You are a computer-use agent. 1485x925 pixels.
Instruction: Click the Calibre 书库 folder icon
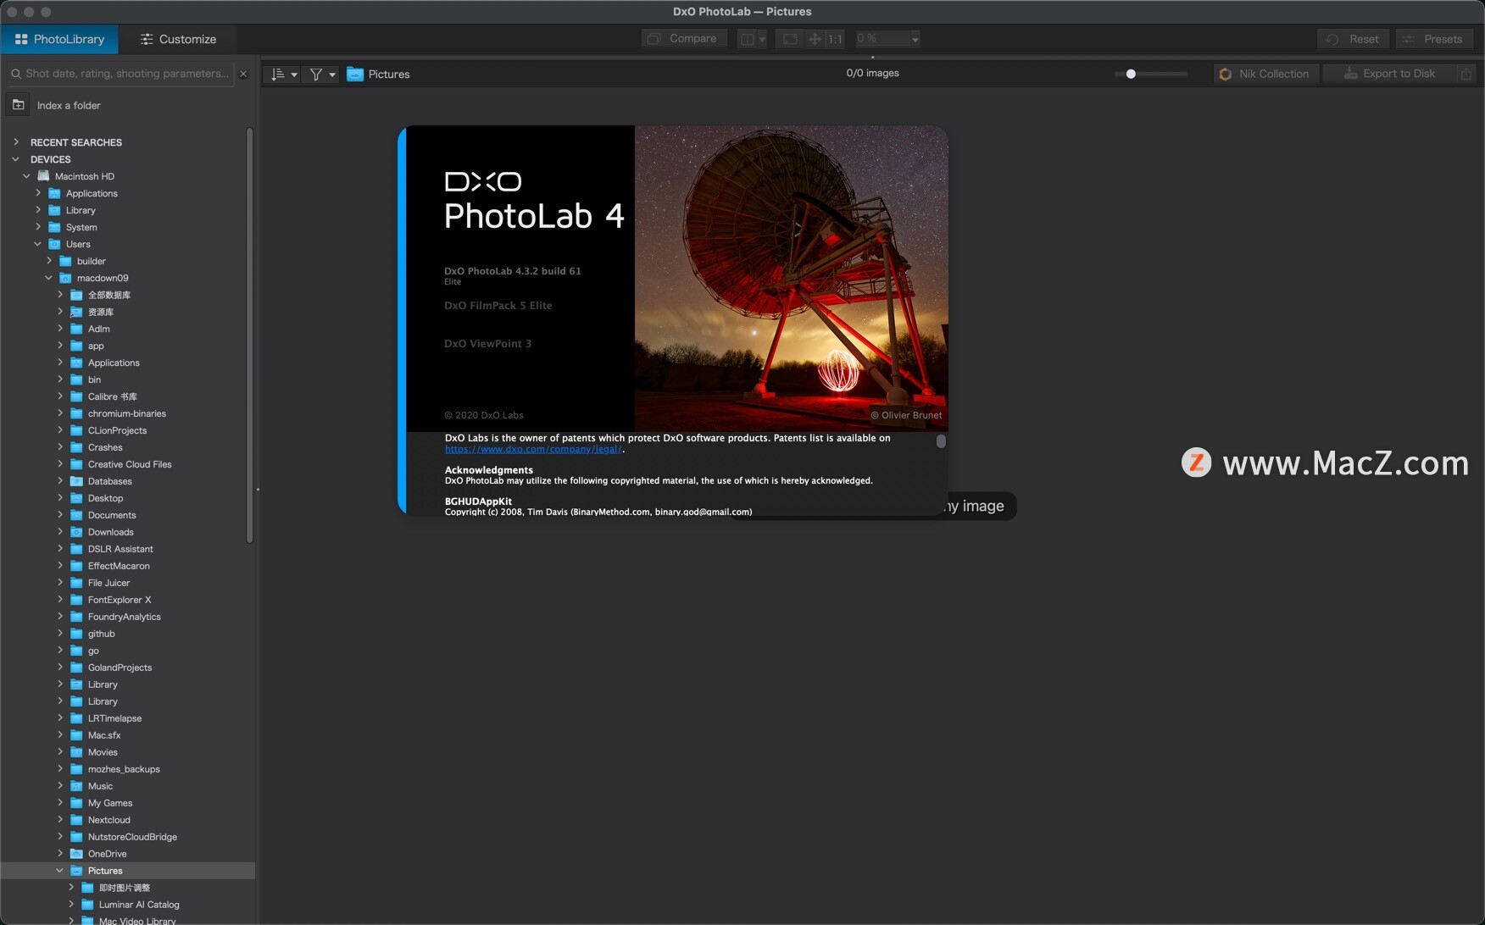[76, 396]
